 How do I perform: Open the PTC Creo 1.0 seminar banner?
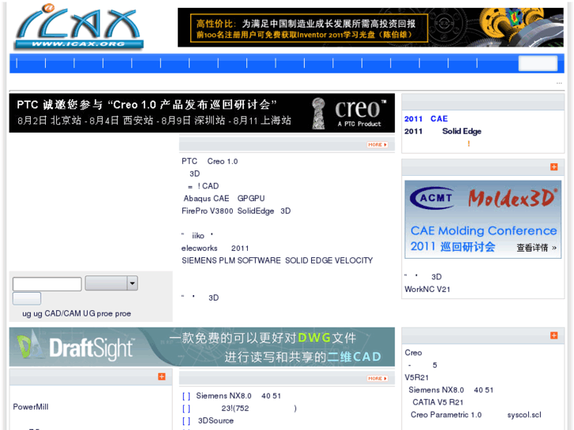click(202, 113)
